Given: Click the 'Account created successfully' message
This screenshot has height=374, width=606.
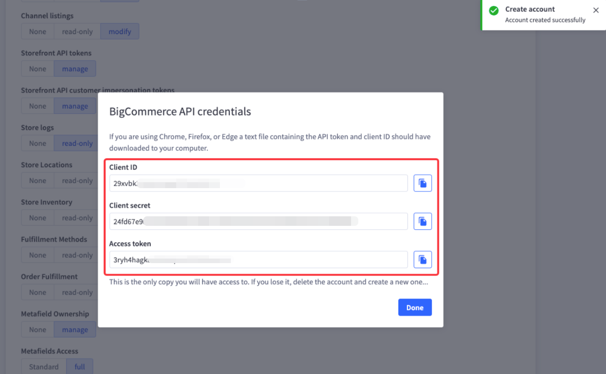Looking at the screenshot, I should [x=545, y=20].
